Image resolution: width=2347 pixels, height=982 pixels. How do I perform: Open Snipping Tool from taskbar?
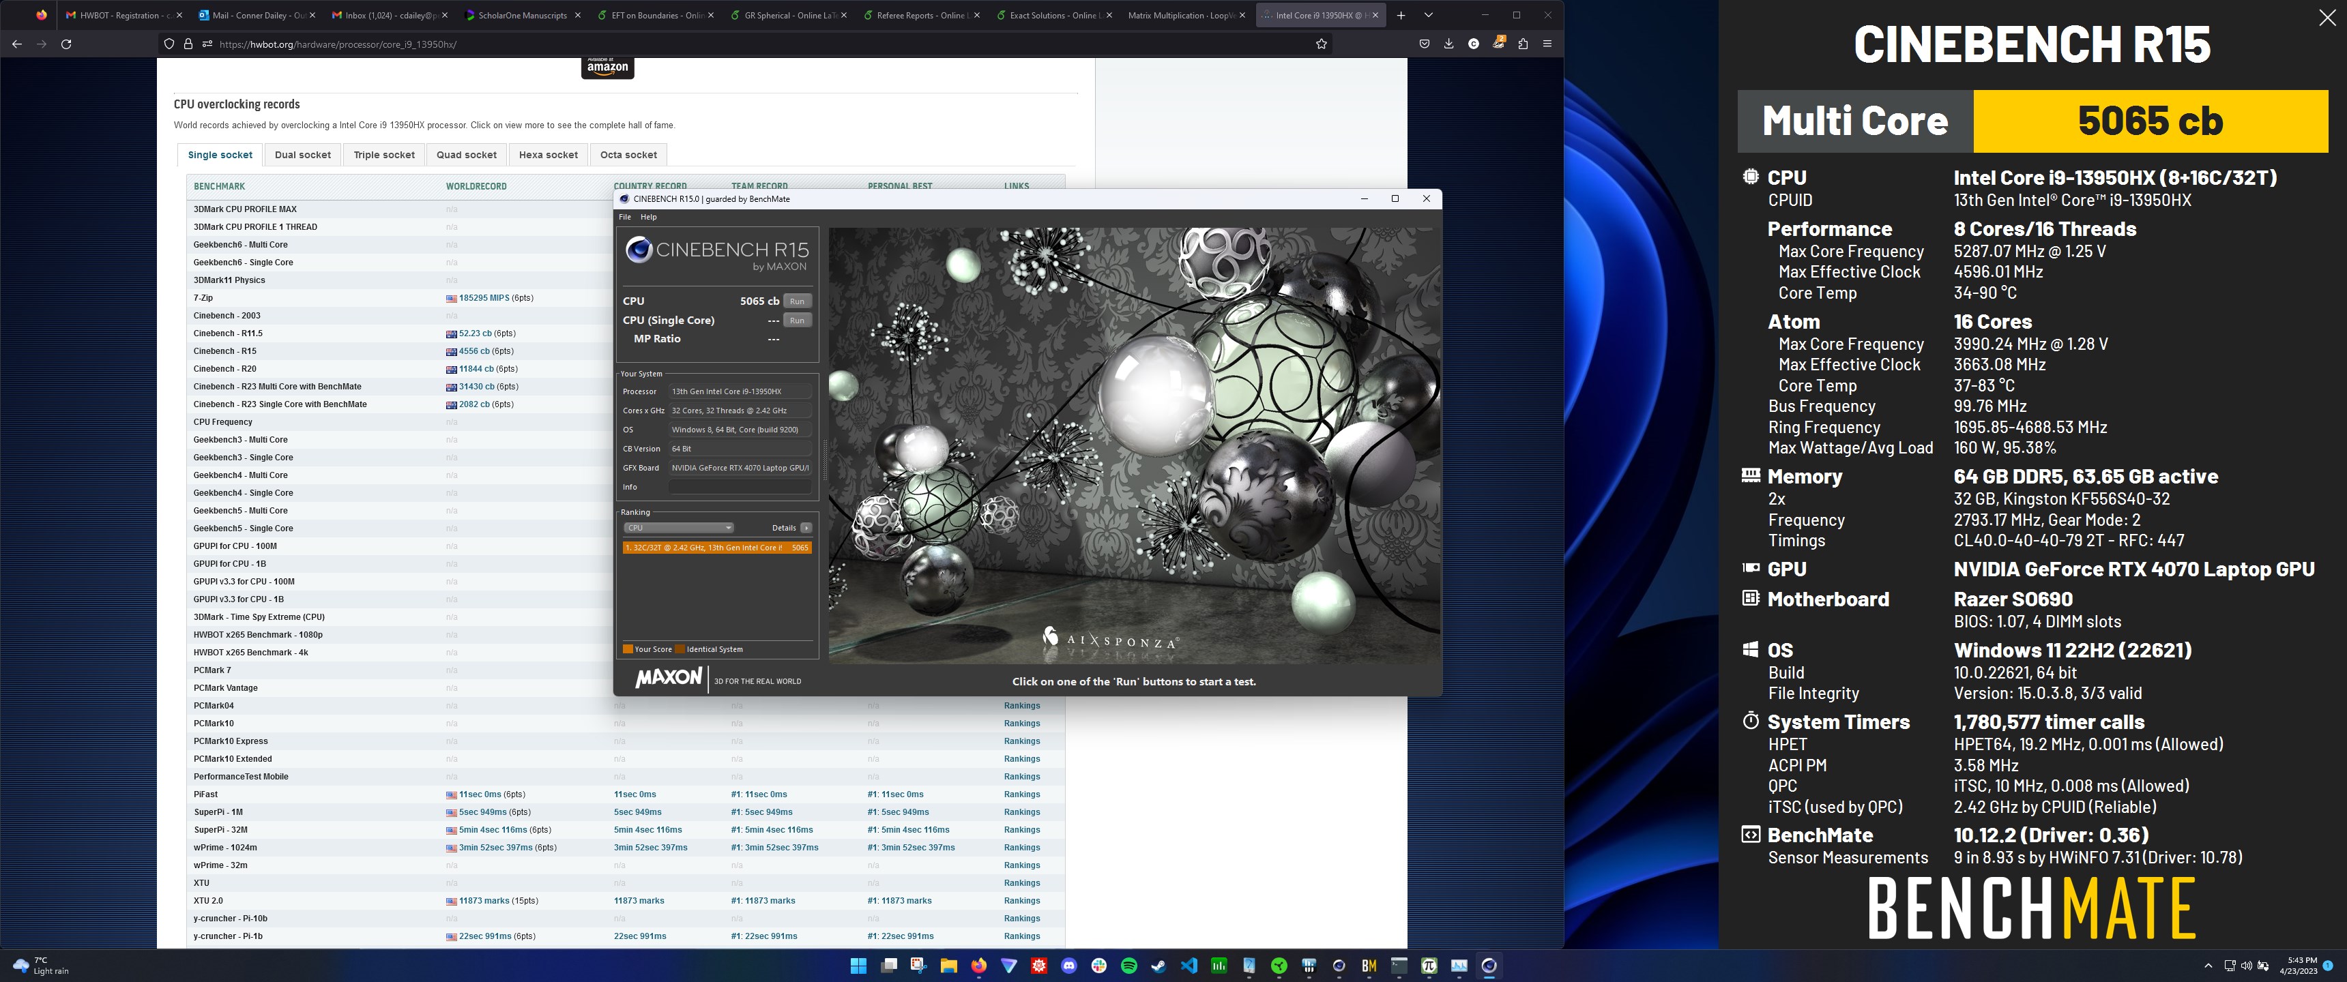pyautogui.click(x=918, y=966)
